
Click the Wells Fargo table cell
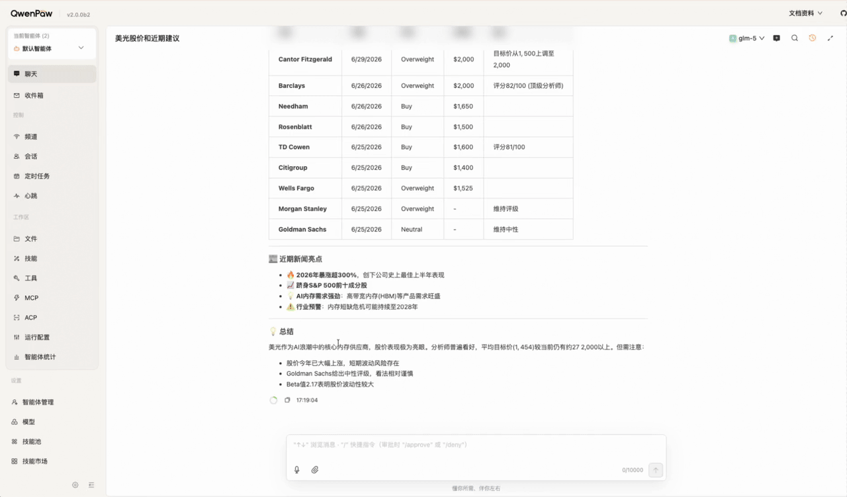pyautogui.click(x=306, y=189)
